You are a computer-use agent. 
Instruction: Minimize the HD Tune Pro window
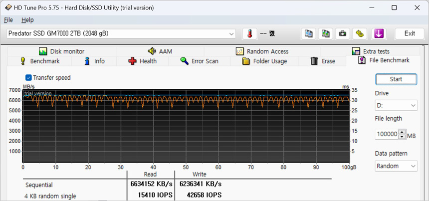pyautogui.click(x=371, y=7)
